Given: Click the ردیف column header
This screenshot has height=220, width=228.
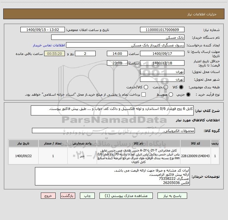Looking at the screenshot, I should click(x=215, y=144).
